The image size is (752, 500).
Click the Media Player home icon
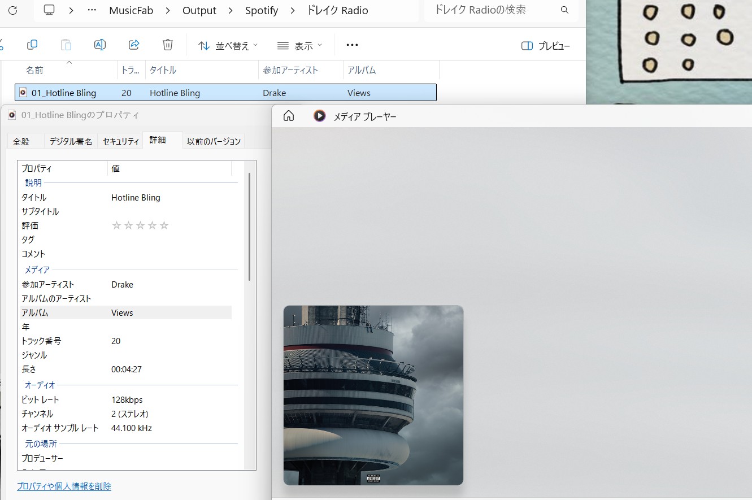click(x=289, y=116)
